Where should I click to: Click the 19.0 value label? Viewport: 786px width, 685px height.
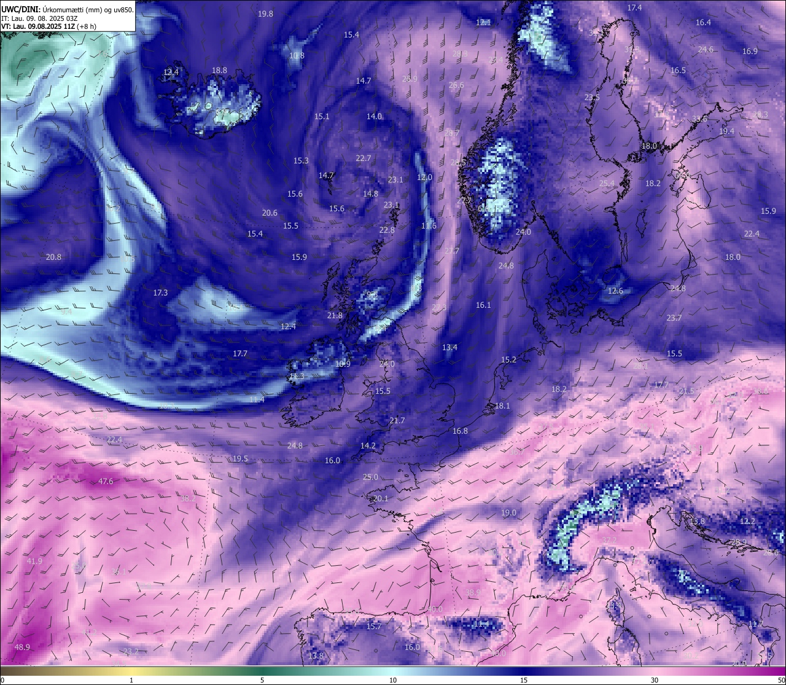(508, 512)
